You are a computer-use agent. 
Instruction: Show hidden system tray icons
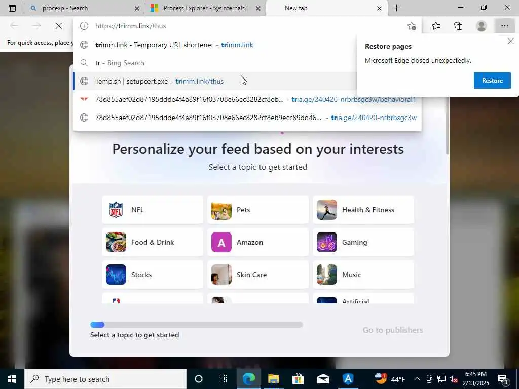tap(417, 379)
